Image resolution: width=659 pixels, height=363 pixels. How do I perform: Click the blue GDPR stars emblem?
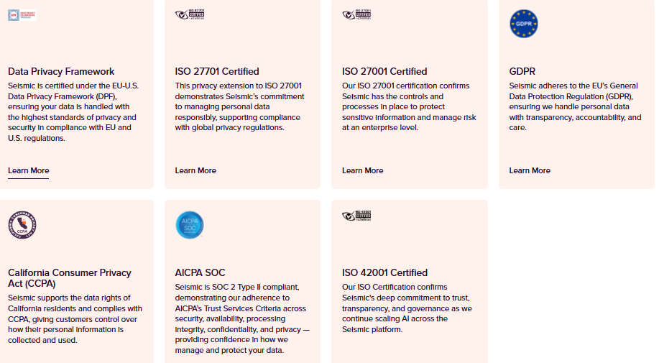524,24
